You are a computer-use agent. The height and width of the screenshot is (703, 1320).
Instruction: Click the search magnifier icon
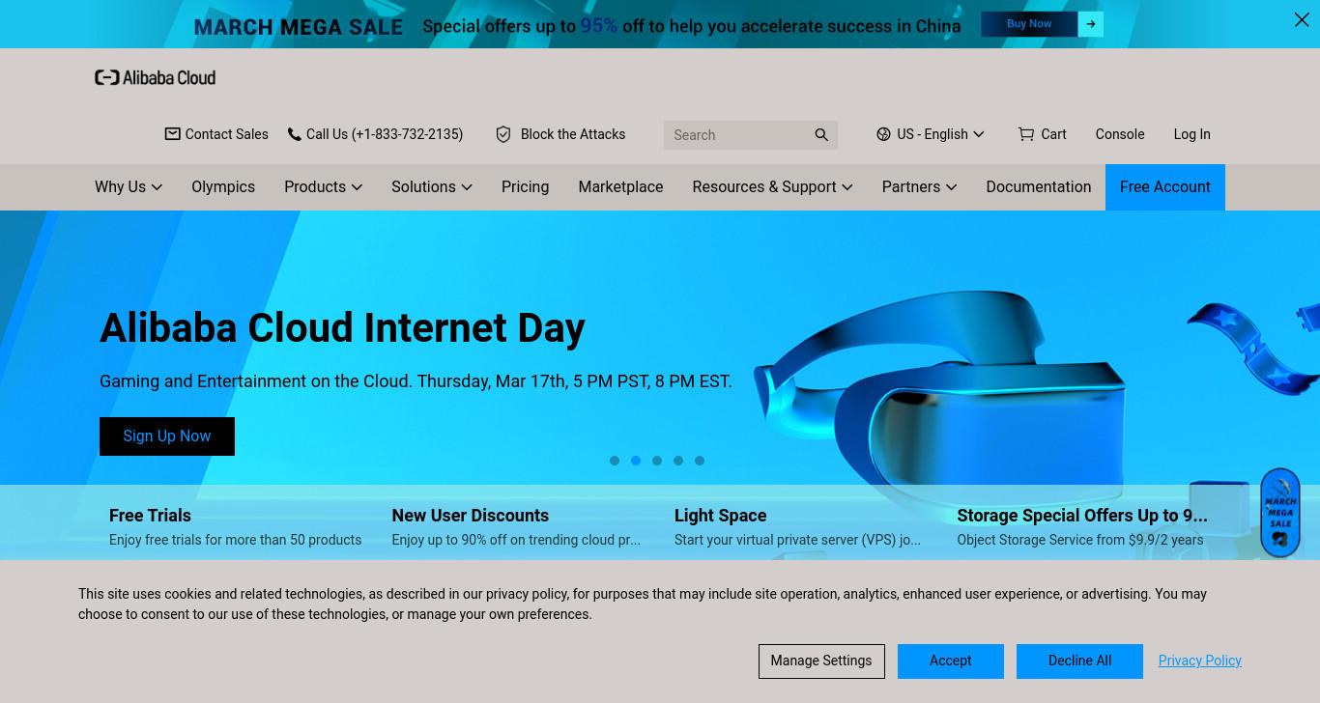pyautogui.click(x=821, y=135)
